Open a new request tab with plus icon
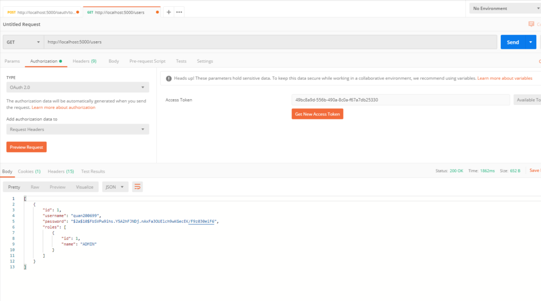This screenshot has height=301, width=541. coord(169,12)
